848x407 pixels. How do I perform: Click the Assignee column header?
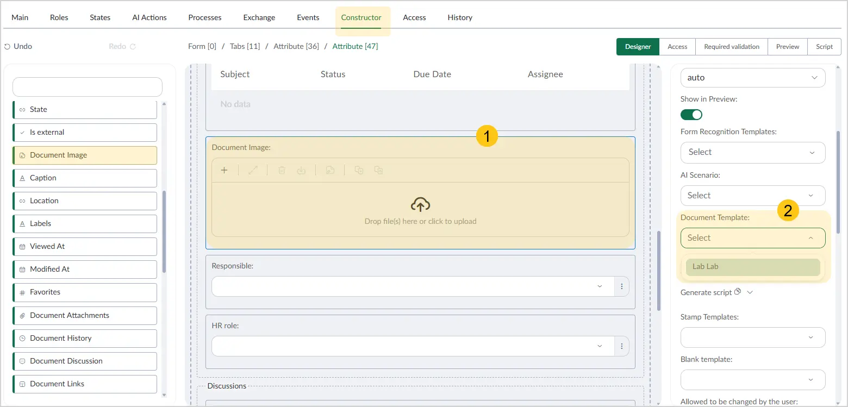[545, 74]
